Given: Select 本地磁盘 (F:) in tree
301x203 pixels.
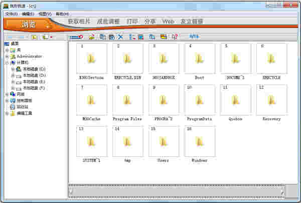Looking at the screenshot, I should click(x=34, y=88).
